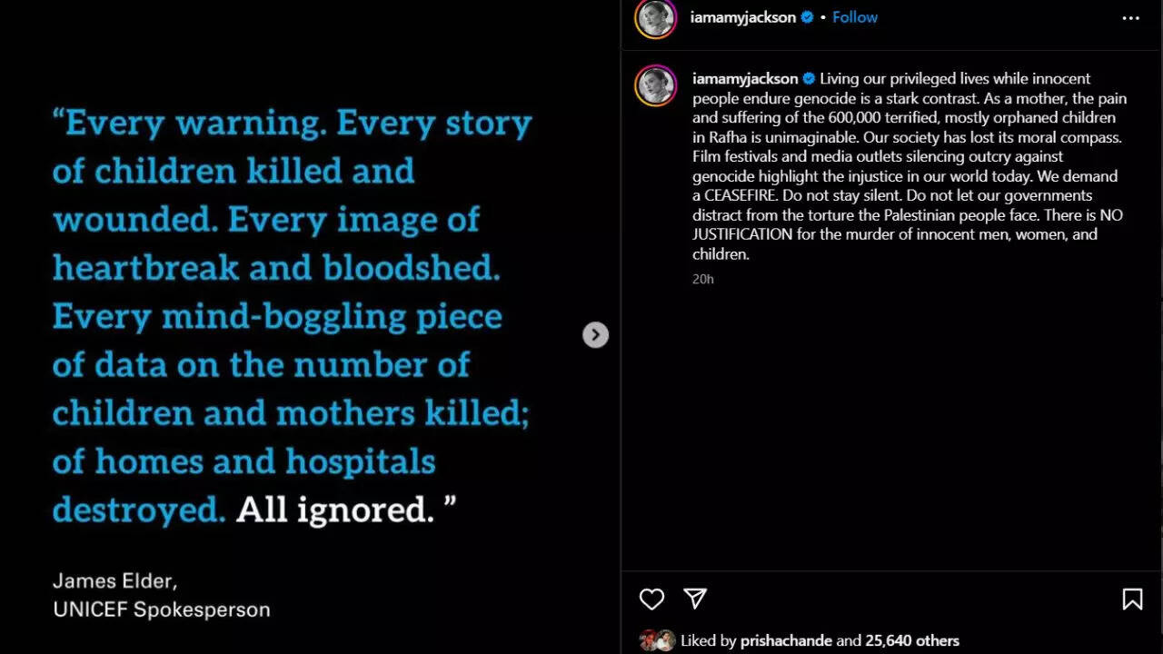Click the Follow link in header

point(855,17)
